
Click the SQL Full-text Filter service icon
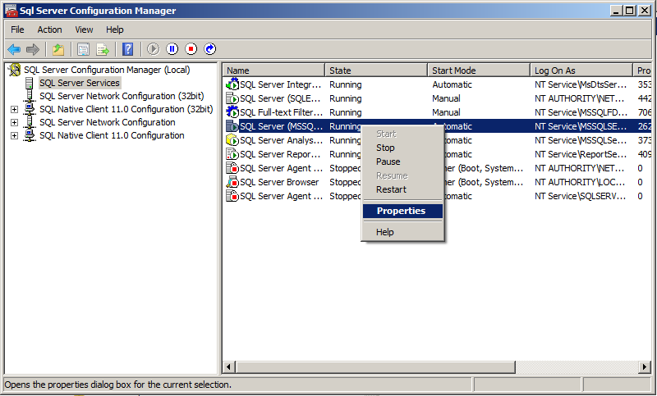click(x=232, y=112)
